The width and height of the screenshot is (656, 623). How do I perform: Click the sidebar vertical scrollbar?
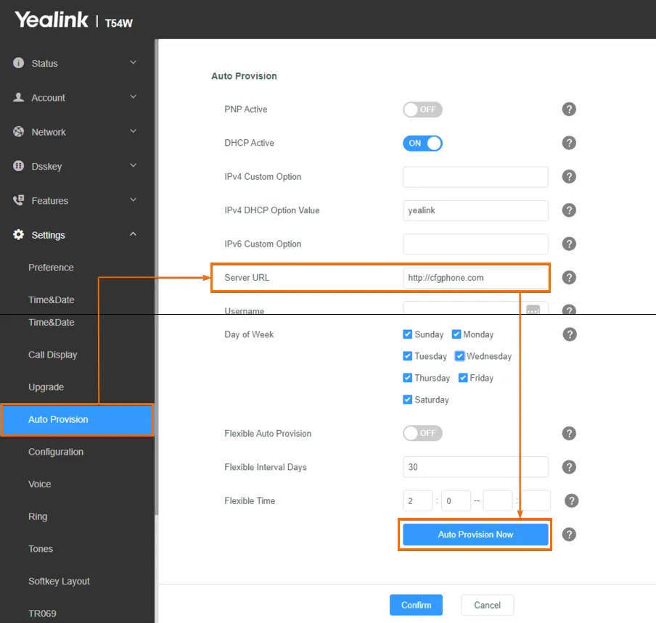pyautogui.click(x=157, y=276)
